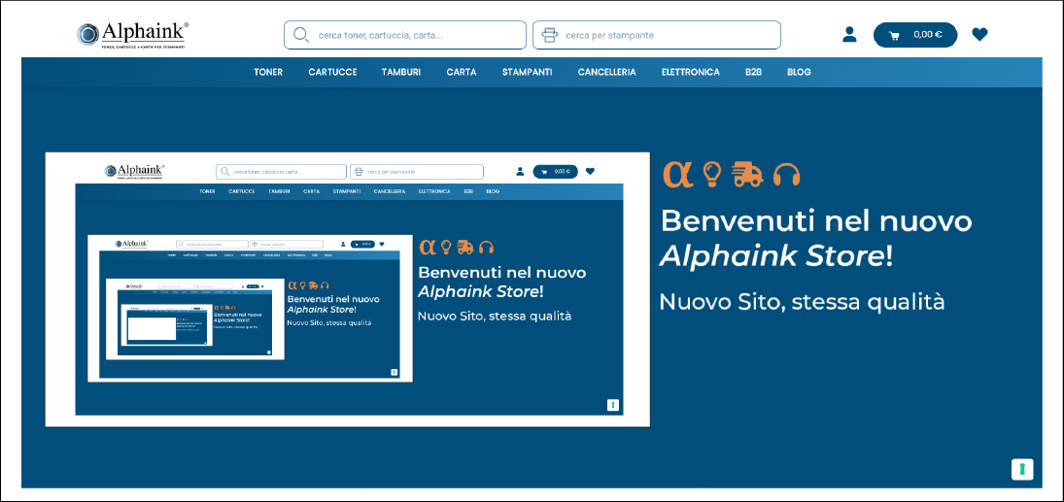
Task: Go to STAMPANTI in the main navigation bar
Action: click(527, 72)
